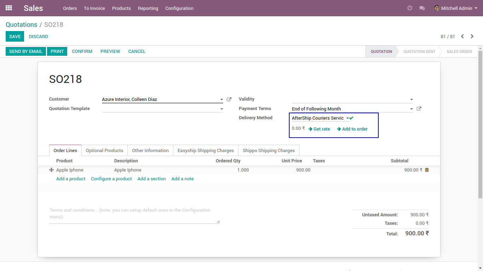Go to next record arrow
Image resolution: width=483 pixels, height=271 pixels.
pyautogui.click(x=472, y=36)
